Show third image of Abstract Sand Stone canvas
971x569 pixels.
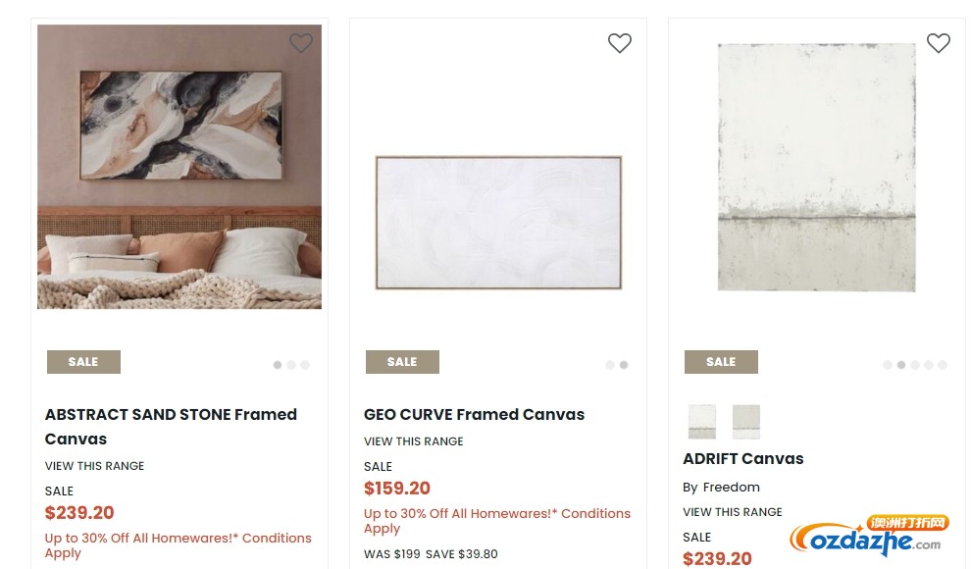305,365
